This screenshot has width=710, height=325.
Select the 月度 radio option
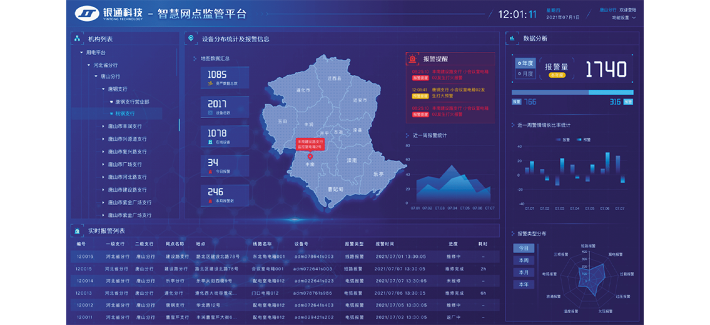point(525,74)
